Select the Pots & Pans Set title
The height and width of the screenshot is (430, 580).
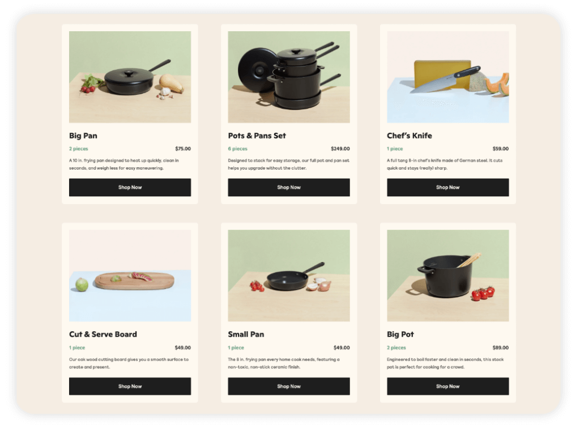coord(257,136)
